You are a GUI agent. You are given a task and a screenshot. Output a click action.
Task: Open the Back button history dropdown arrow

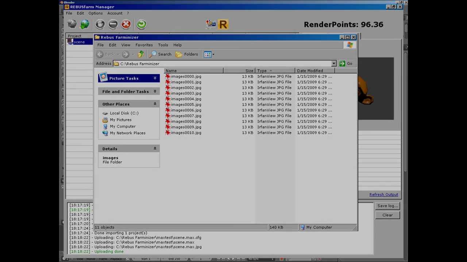click(118, 54)
